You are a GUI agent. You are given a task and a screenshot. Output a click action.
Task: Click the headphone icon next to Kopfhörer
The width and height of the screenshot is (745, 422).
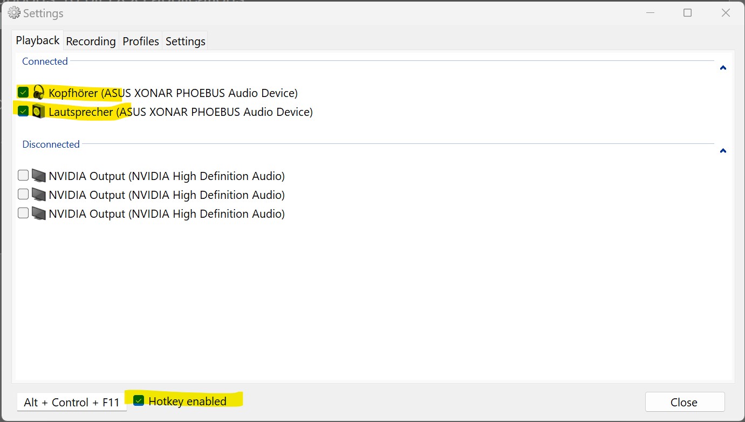pos(38,92)
